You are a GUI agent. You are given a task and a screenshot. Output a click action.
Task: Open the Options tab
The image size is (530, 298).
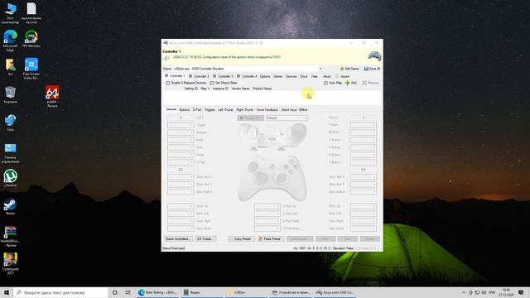pyautogui.click(x=265, y=76)
